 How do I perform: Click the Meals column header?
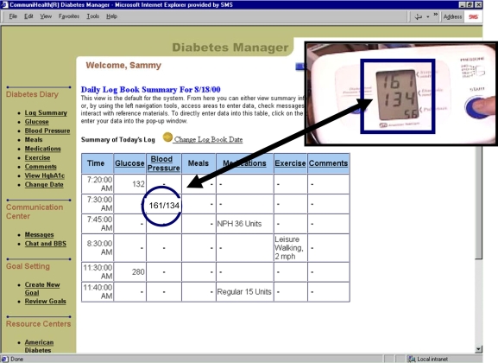tap(199, 163)
